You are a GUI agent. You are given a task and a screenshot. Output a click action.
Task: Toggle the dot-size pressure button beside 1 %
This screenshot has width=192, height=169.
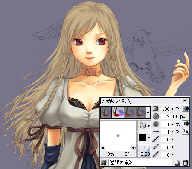click(186, 124)
